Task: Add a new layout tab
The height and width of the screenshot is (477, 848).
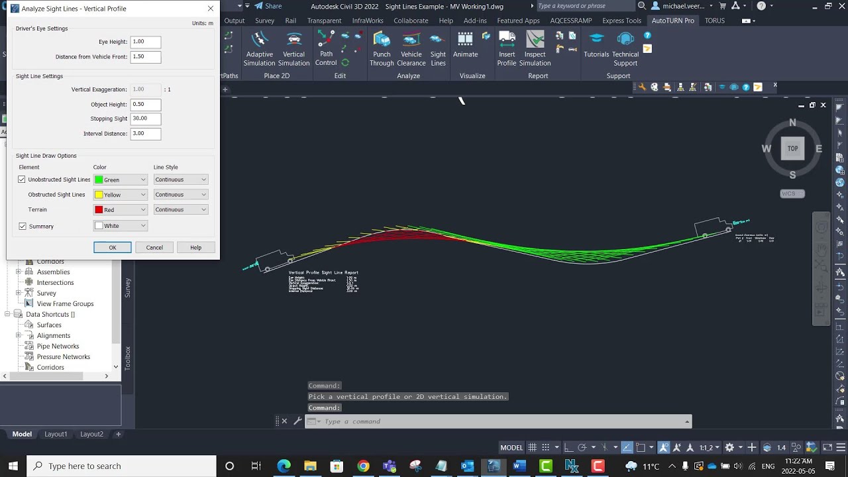Action: pos(118,434)
